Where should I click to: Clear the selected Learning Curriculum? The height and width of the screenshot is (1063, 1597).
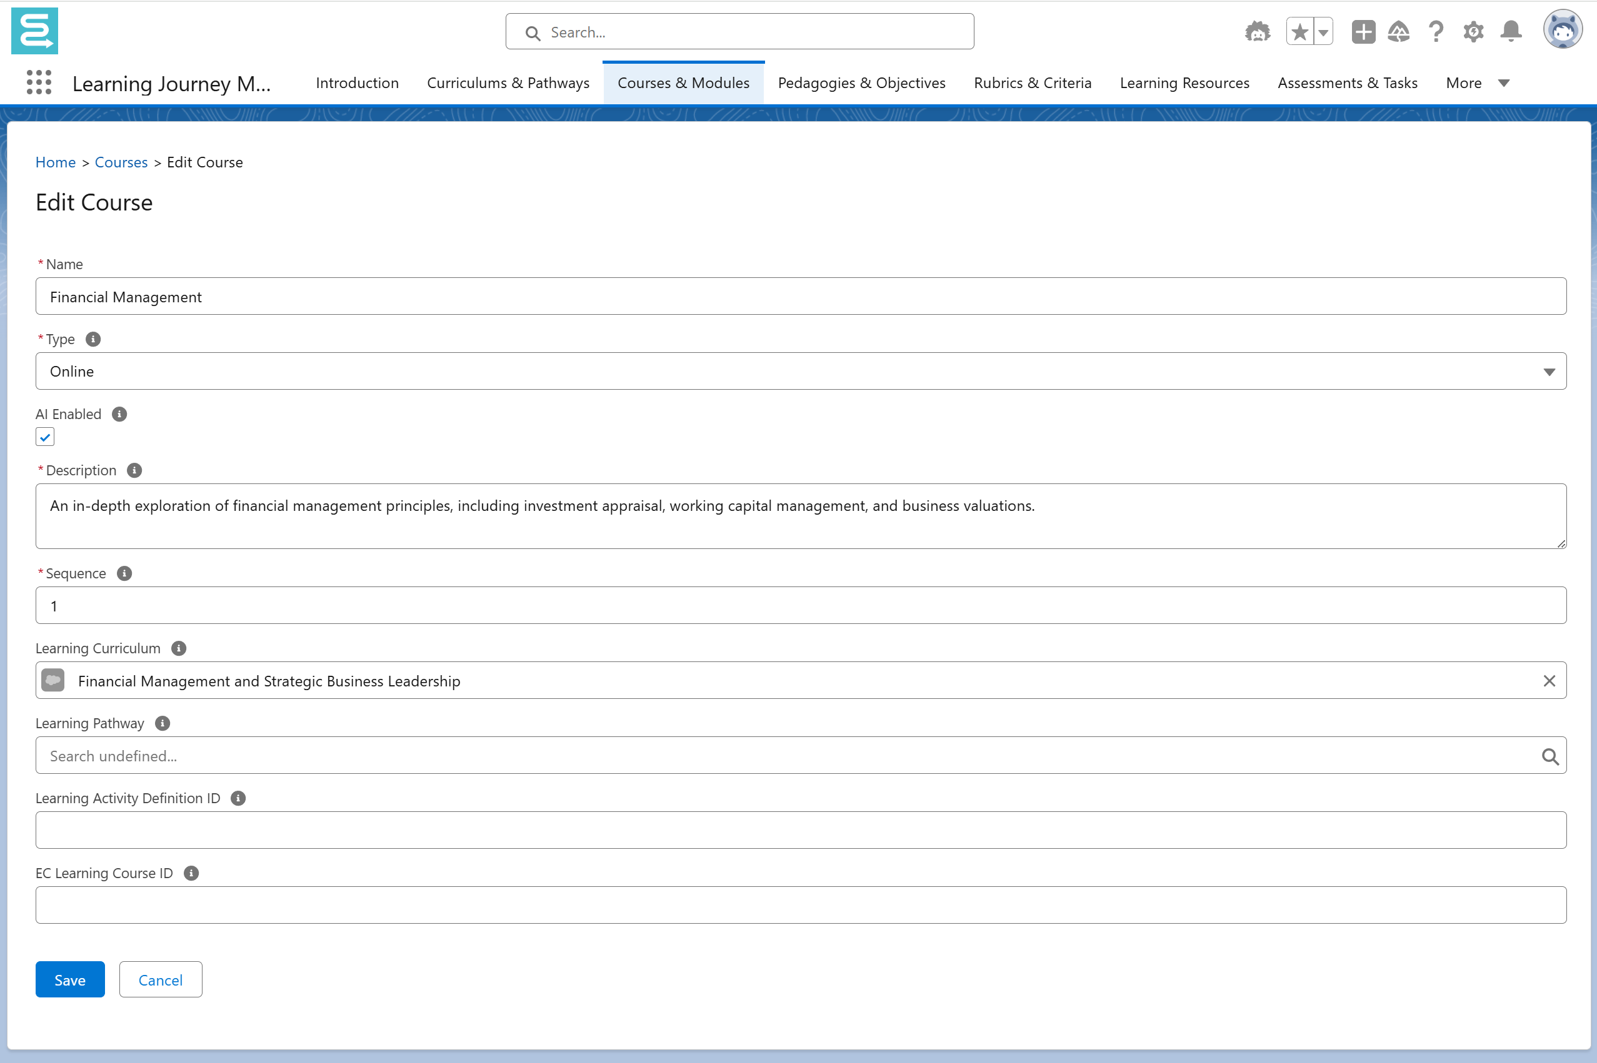(x=1549, y=681)
